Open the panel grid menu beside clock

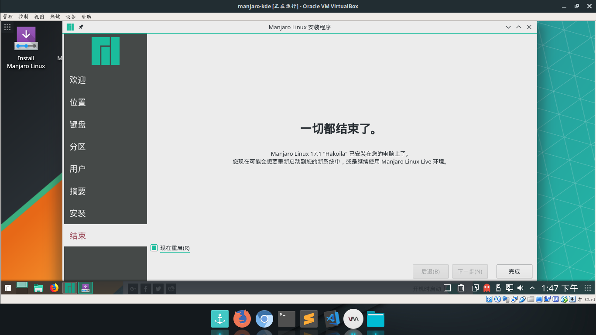click(588, 288)
